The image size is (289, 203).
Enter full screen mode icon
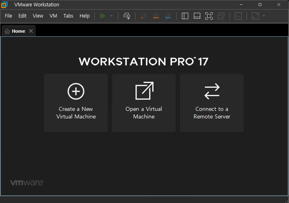click(209, 16)
